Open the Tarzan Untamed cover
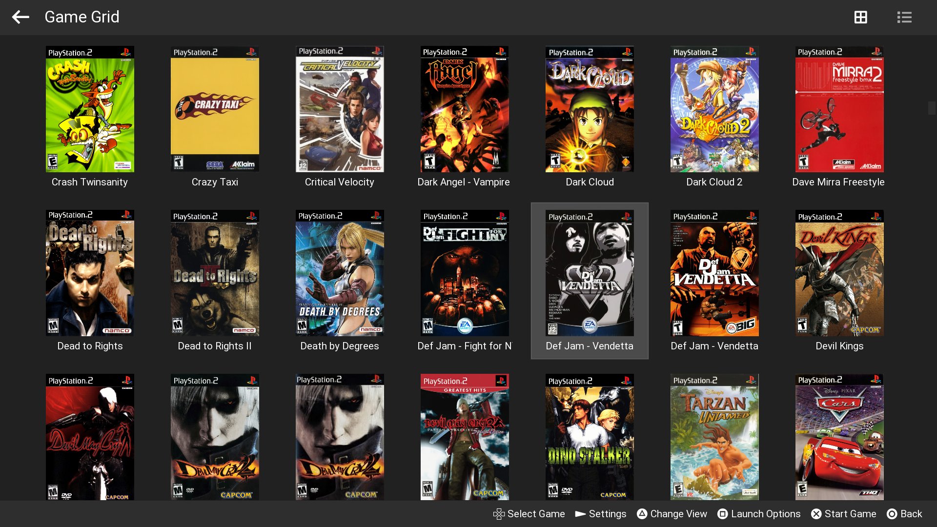The image size is (937, 527). point(714,437)
